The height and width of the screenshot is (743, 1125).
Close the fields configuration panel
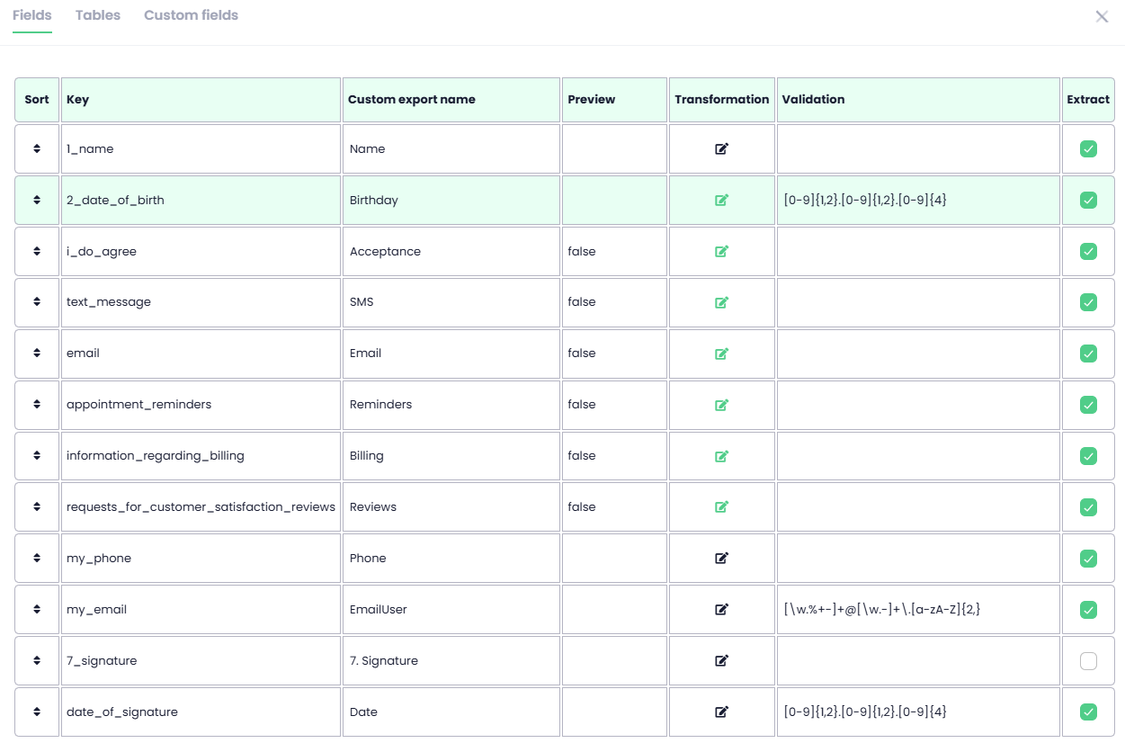pyautogui.click(x=1102, y=16)
